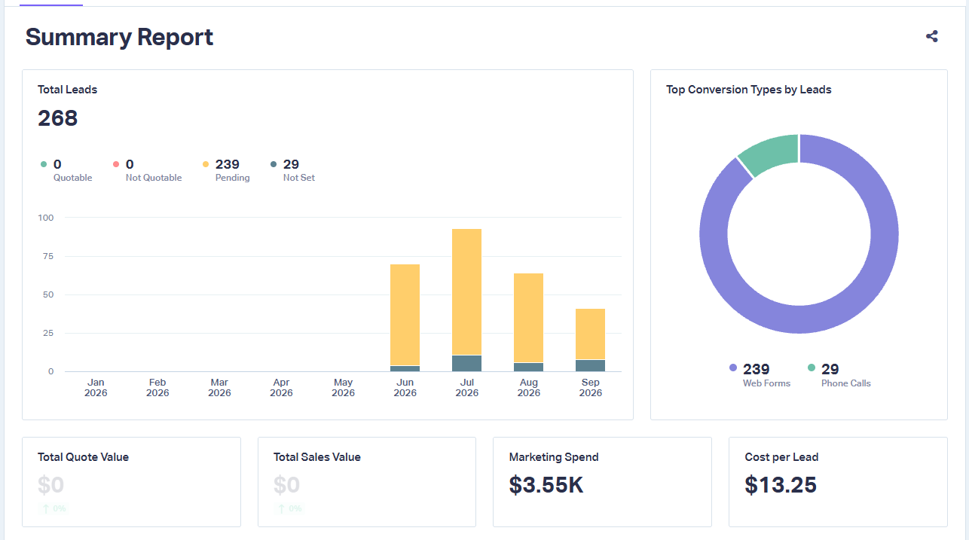Click the yellow Pending portion of the Jul 2026 bar
The image size is (969, 540).
tap(466, 292)
